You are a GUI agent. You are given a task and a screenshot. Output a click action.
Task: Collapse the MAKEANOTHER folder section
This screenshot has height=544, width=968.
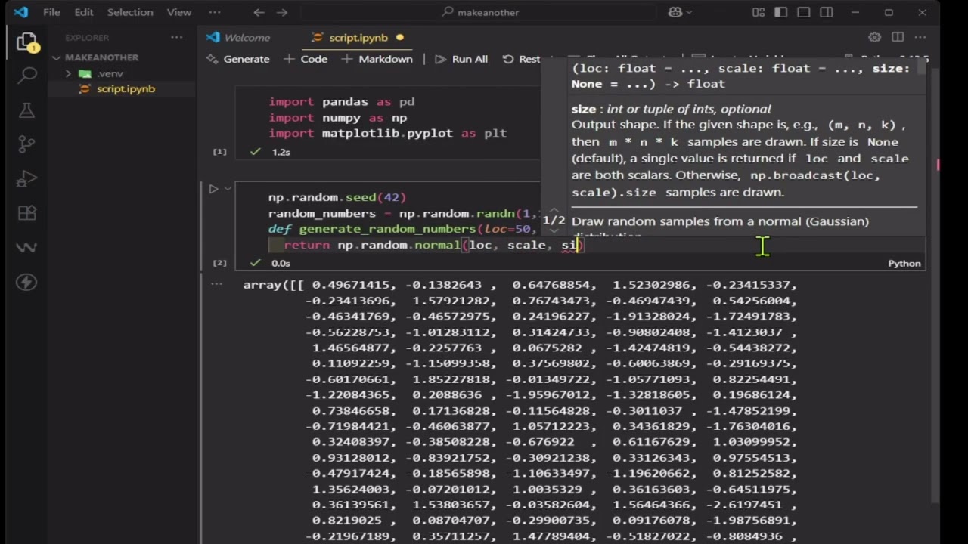point(101,57)
